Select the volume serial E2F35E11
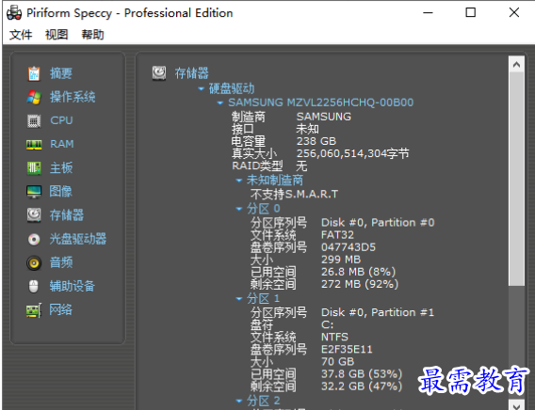 pyautogui.click(x=347, y=350)
